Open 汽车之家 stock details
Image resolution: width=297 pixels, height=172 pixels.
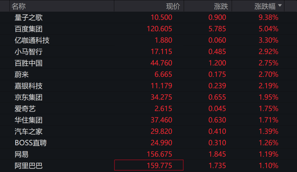29,131
